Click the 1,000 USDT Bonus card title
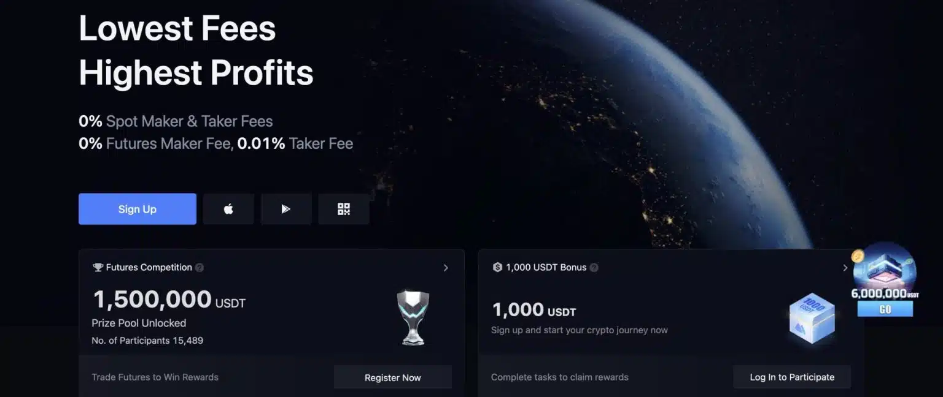Viewport: 943px width, 397px height. [546, 268]
